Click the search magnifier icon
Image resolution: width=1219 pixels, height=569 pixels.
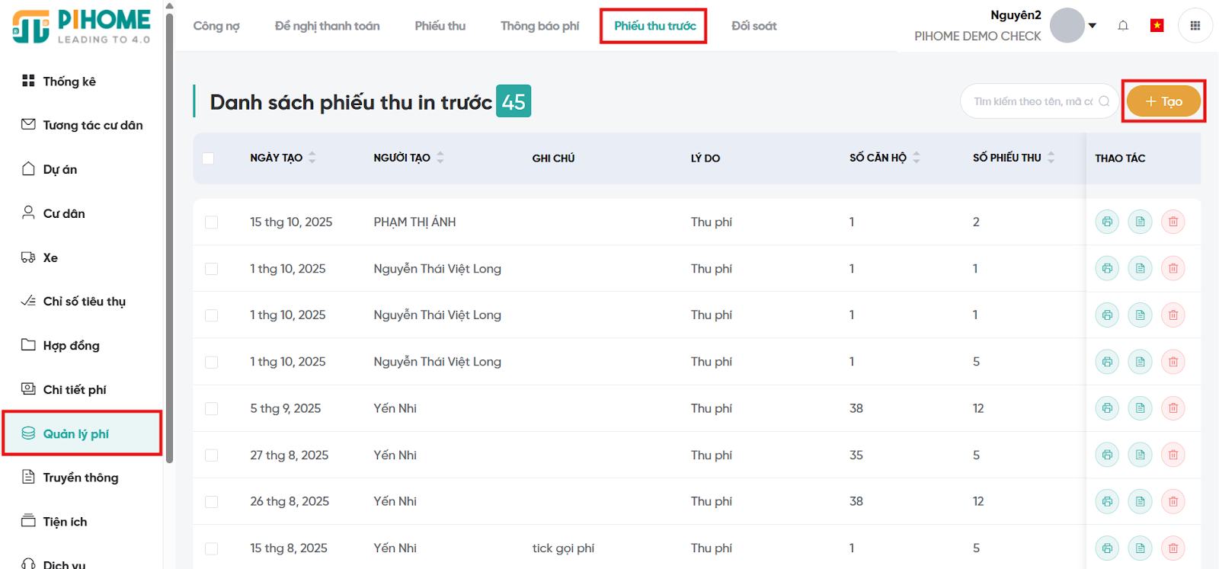[1104, 101]
